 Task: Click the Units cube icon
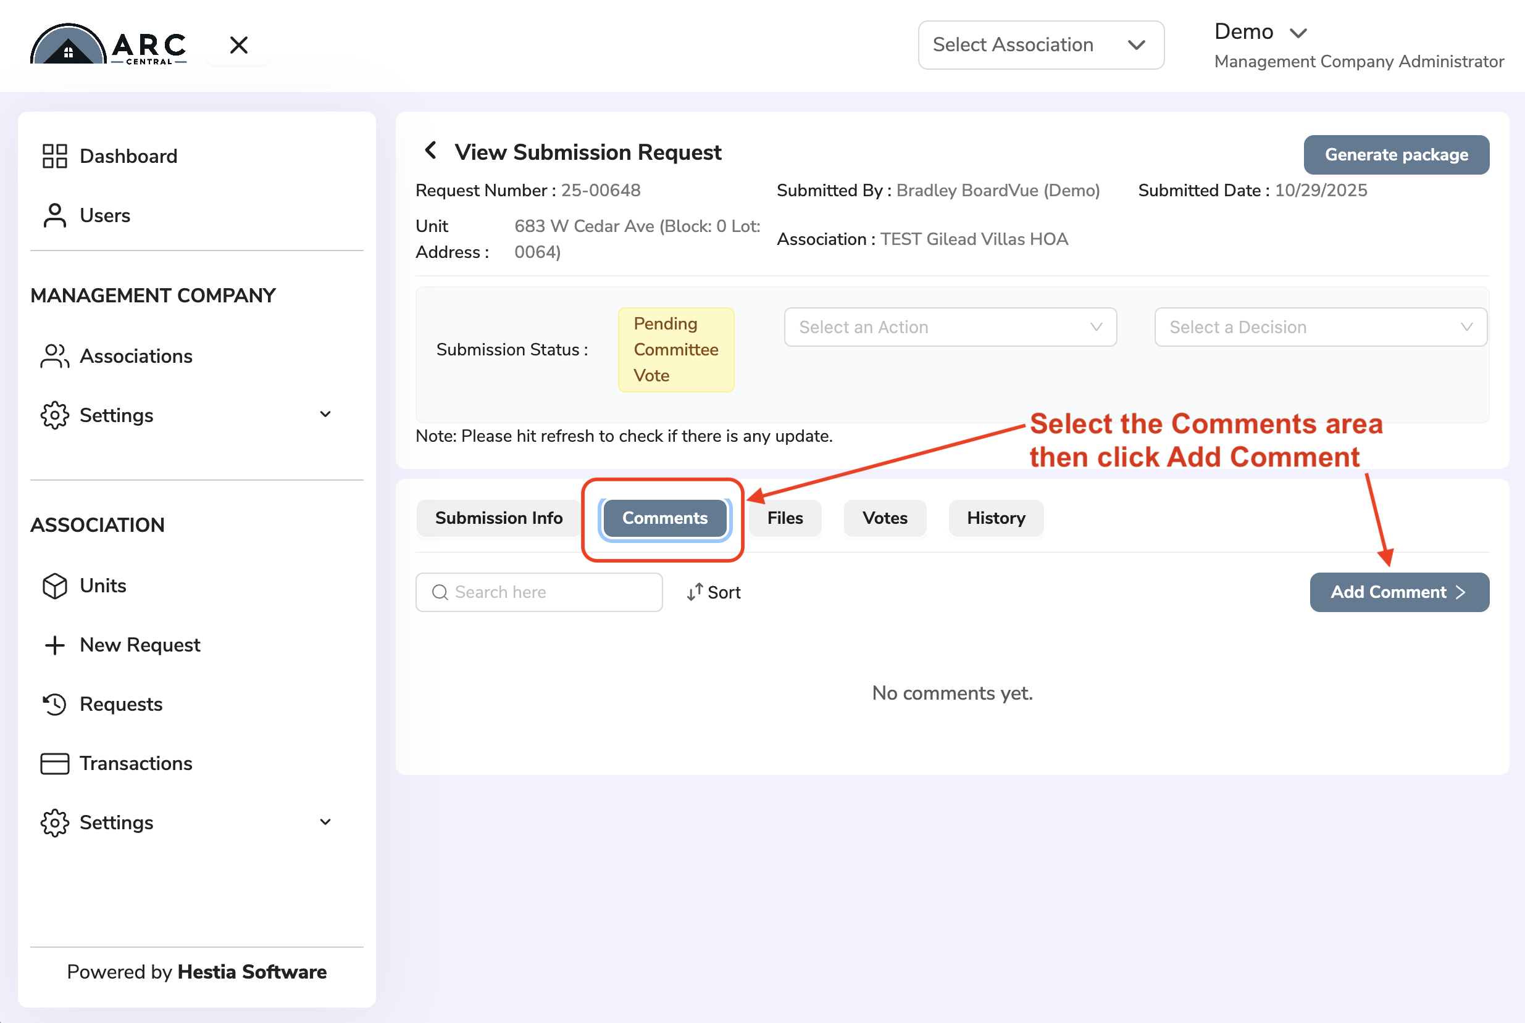[55, 586]
